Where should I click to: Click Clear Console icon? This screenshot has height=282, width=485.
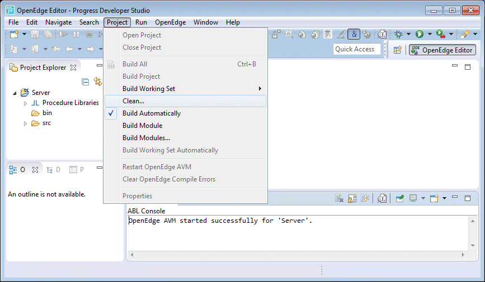(x=339, y=198)
